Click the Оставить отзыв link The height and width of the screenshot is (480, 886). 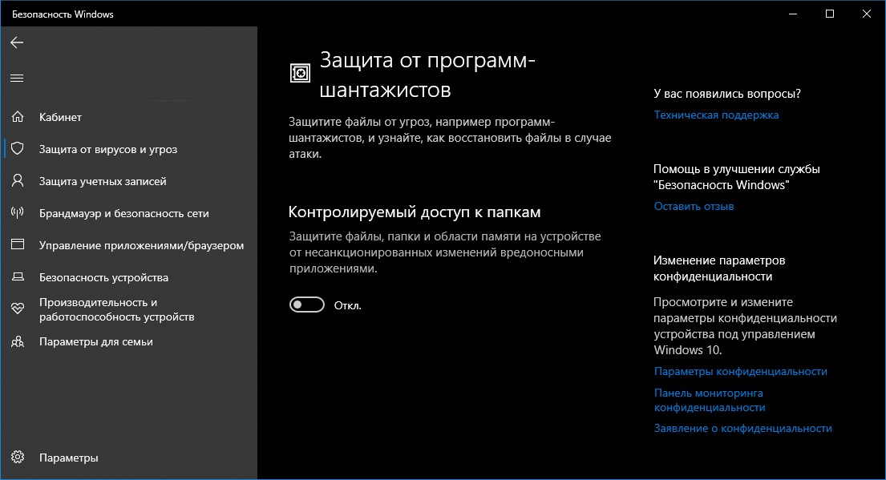click(694, 206)
